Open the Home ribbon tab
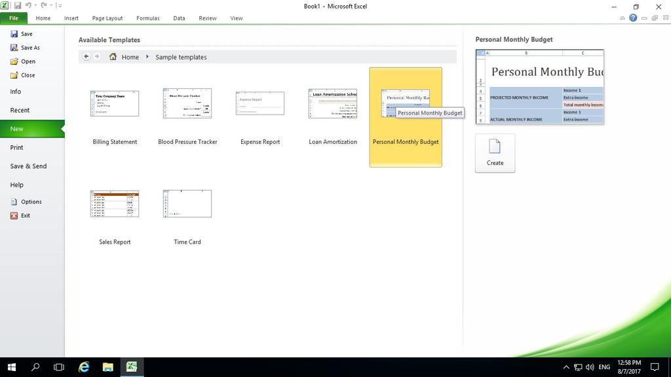This screenshot has width=671, height=377. point(43,18)
